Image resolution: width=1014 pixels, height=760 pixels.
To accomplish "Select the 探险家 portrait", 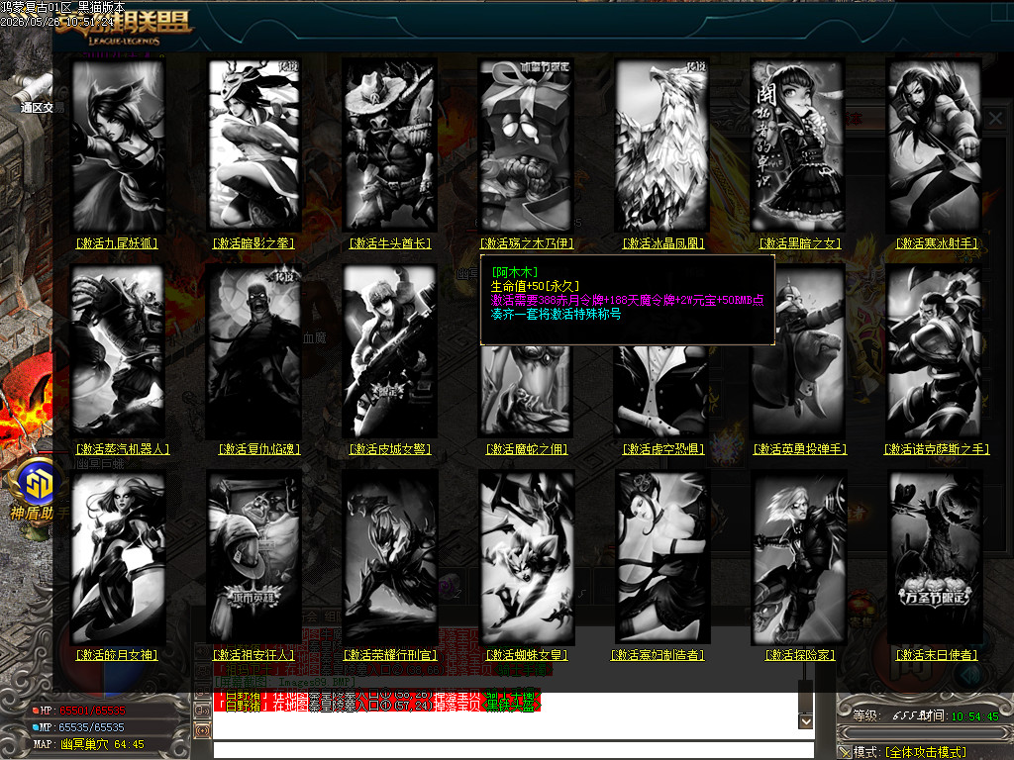I will [799, 558].
